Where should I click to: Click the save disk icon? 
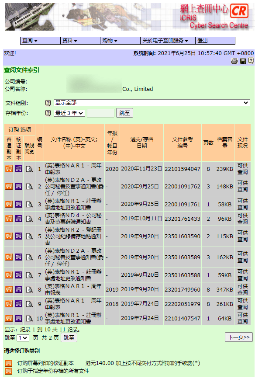tap(243, 61)
